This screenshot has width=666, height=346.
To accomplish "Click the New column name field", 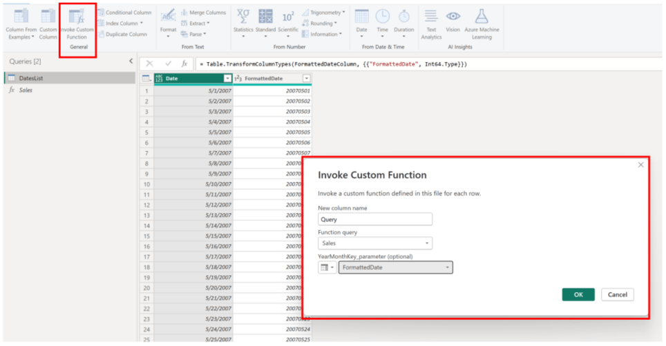I will coord(374,219).
